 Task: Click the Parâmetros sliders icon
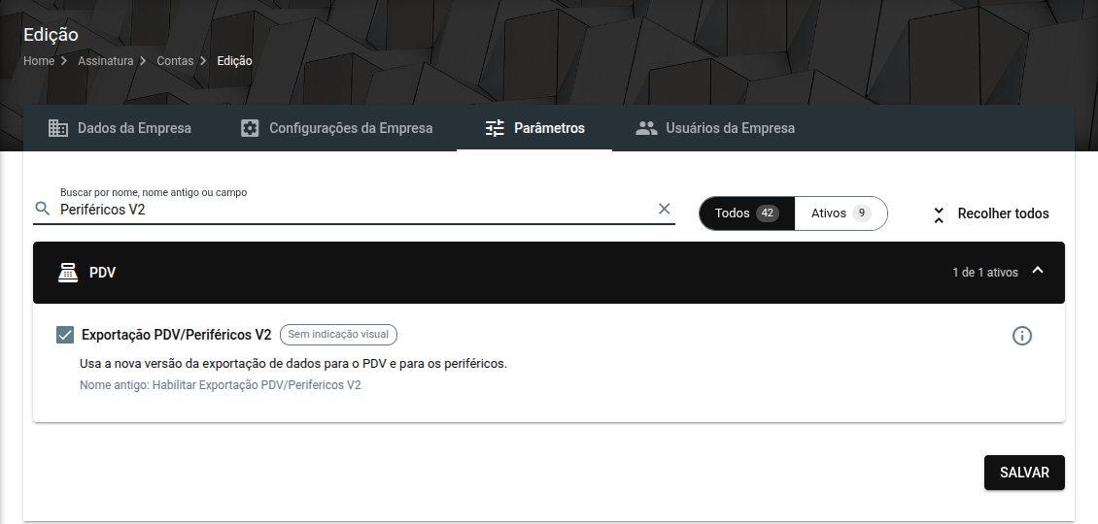click(495, 128)
